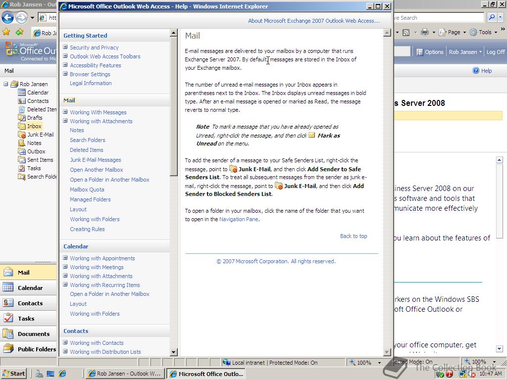
Task: Expand Outlook Web Access Toolbars topic
Action: [65, 56]
